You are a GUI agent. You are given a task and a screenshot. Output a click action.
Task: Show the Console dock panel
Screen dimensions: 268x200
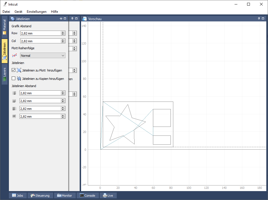[x=87, y=196]
